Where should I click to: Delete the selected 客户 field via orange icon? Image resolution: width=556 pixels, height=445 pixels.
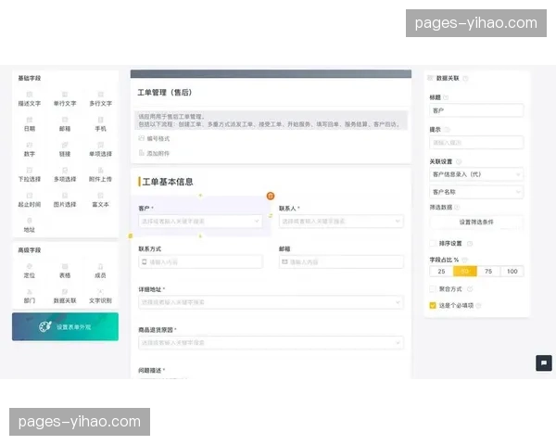coord(271,196)
